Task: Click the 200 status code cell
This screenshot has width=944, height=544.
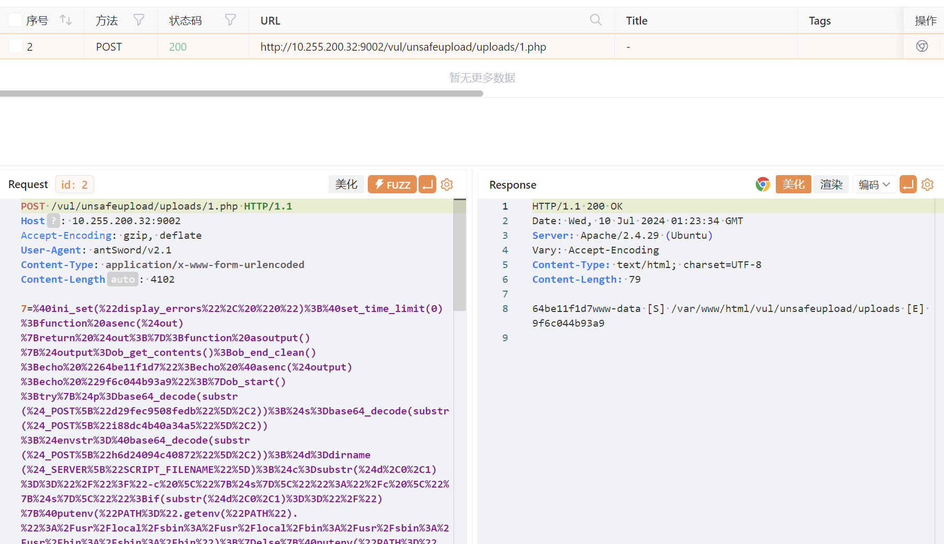Action: [x=178, y=47]
